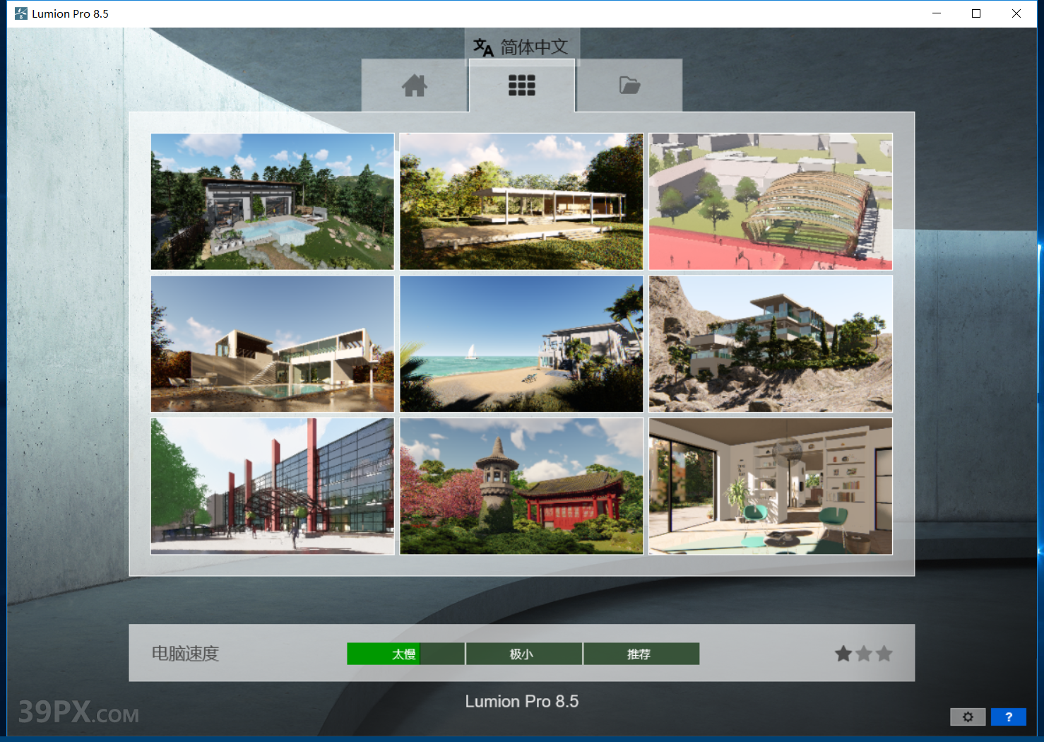Open the settings gear button
The height and width of the screenshot is (742, 1044).
coord(968,717)
